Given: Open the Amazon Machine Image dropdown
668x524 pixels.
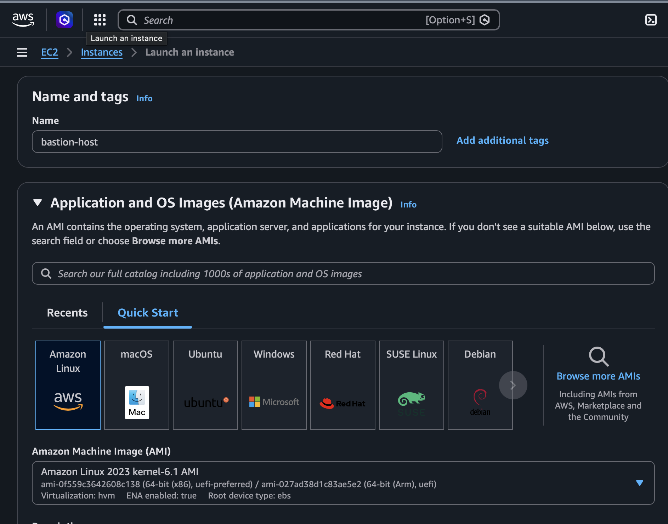Looking at the screenshot, I should 639,483.
